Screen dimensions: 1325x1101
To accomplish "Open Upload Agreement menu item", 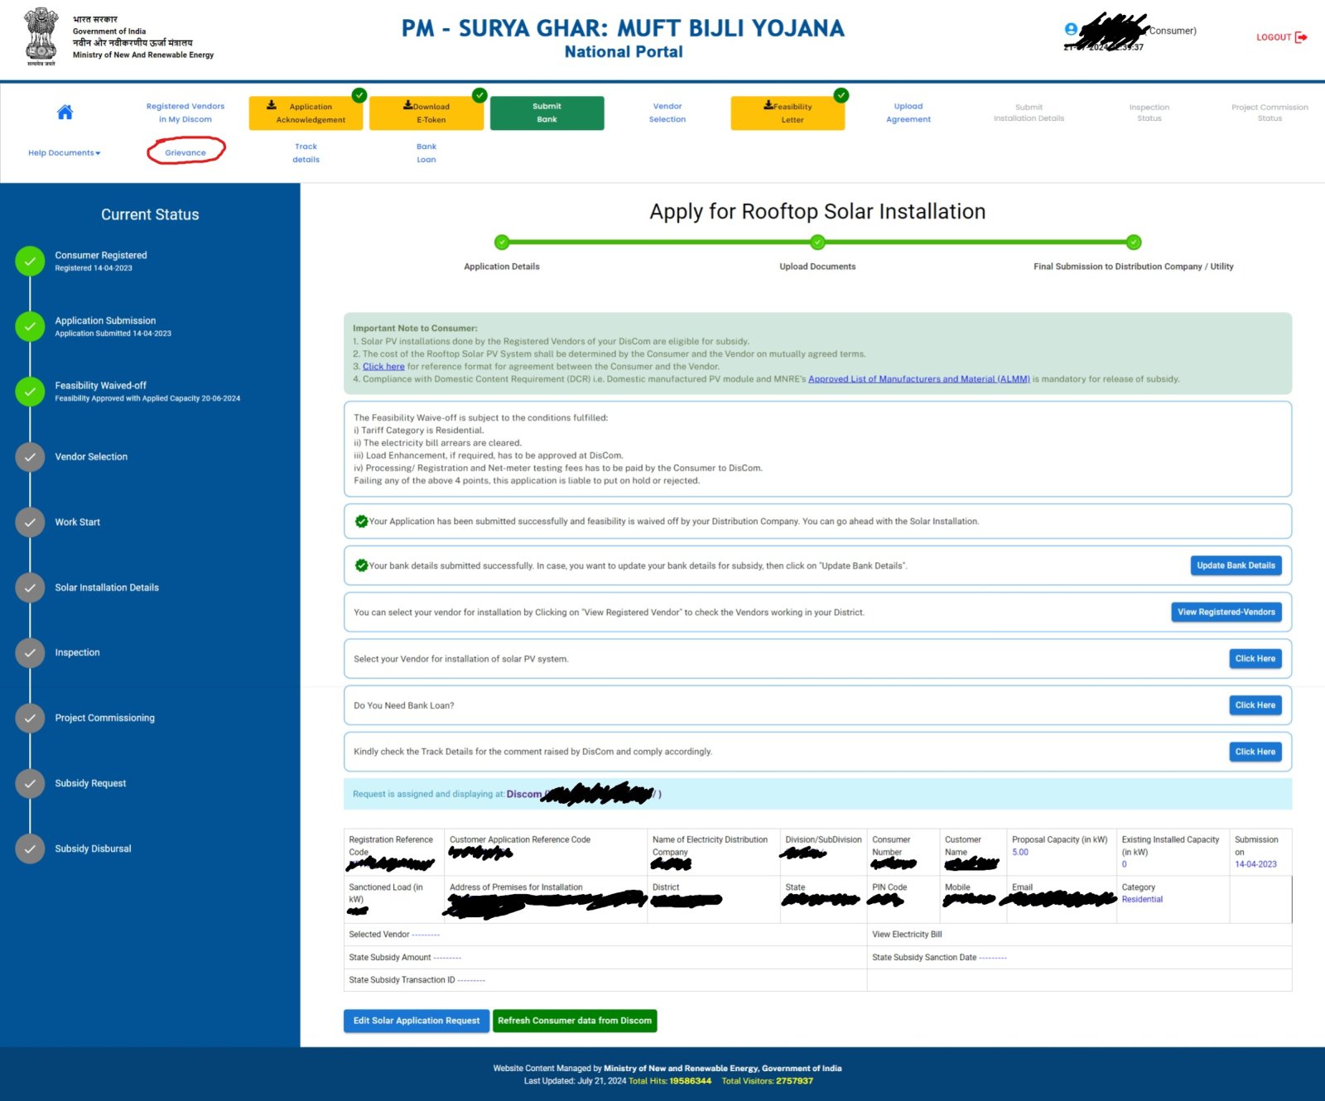I will tap(908, 113).
